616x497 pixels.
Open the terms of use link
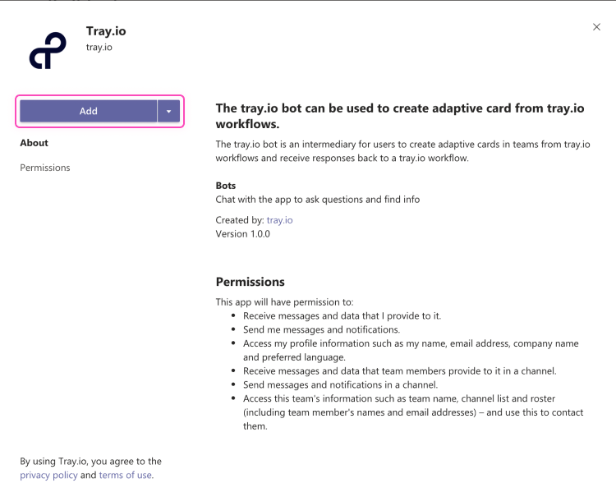(125, 475)
